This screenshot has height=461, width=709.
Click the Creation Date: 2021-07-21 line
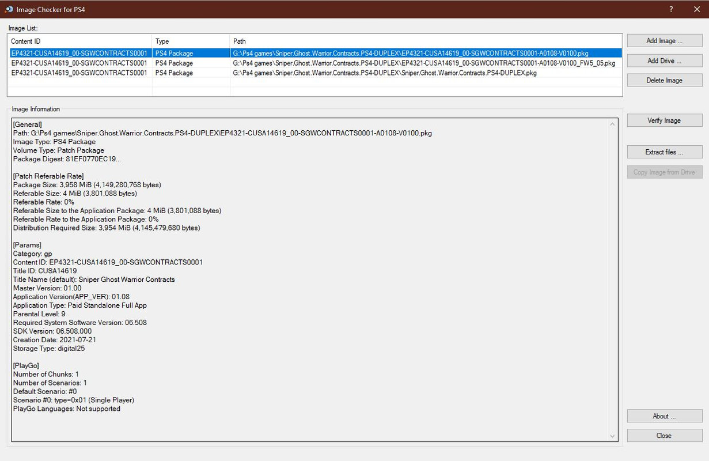(54, 340)
